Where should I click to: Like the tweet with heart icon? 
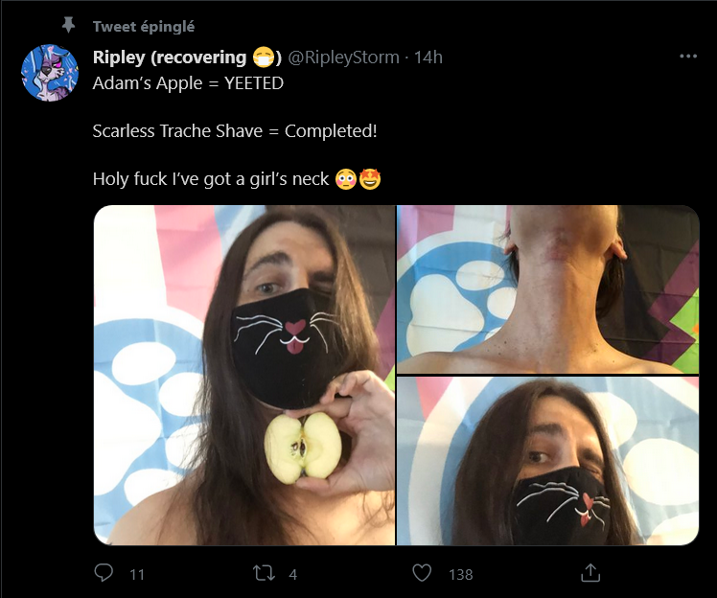pos(422,573)
